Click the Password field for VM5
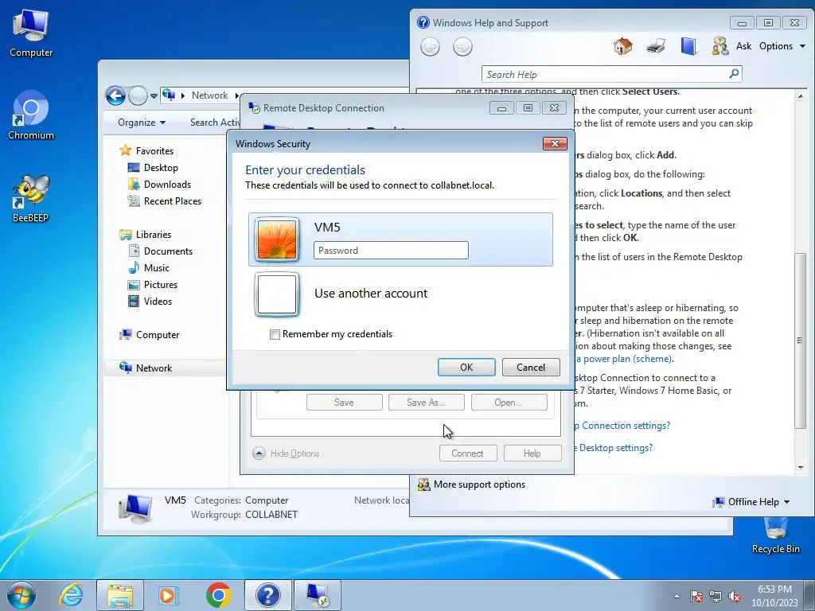 [391, 251]
